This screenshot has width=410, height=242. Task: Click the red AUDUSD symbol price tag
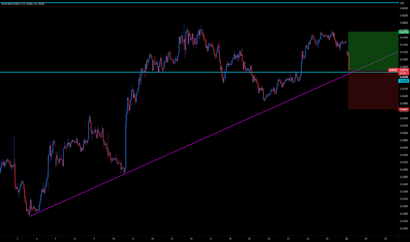(393, 70)
